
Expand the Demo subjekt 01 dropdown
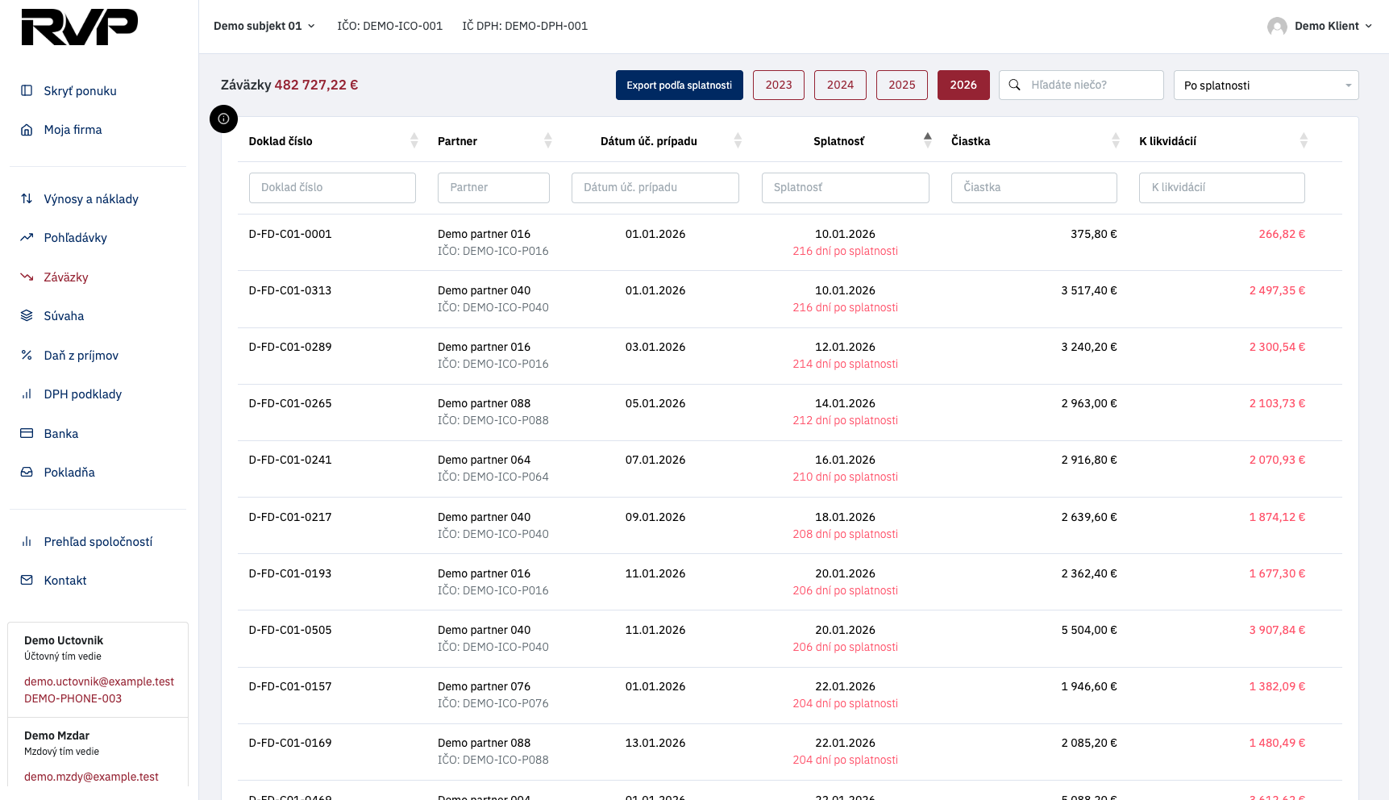tap(264, 26)
